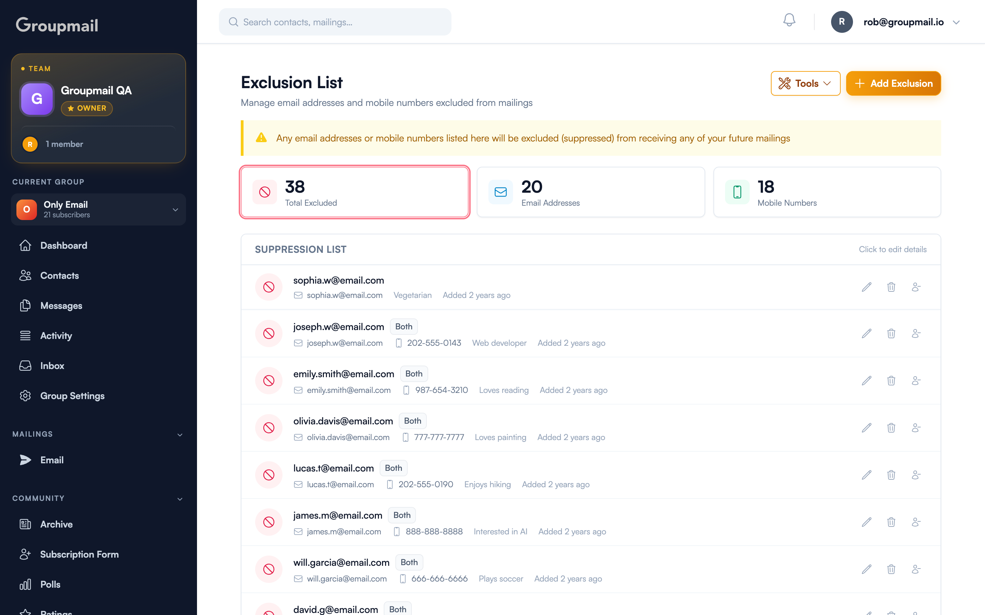Click the person icon on emily.smith@email.com row
The height and width of the screenshot is (615, 985).
(916, 381)
